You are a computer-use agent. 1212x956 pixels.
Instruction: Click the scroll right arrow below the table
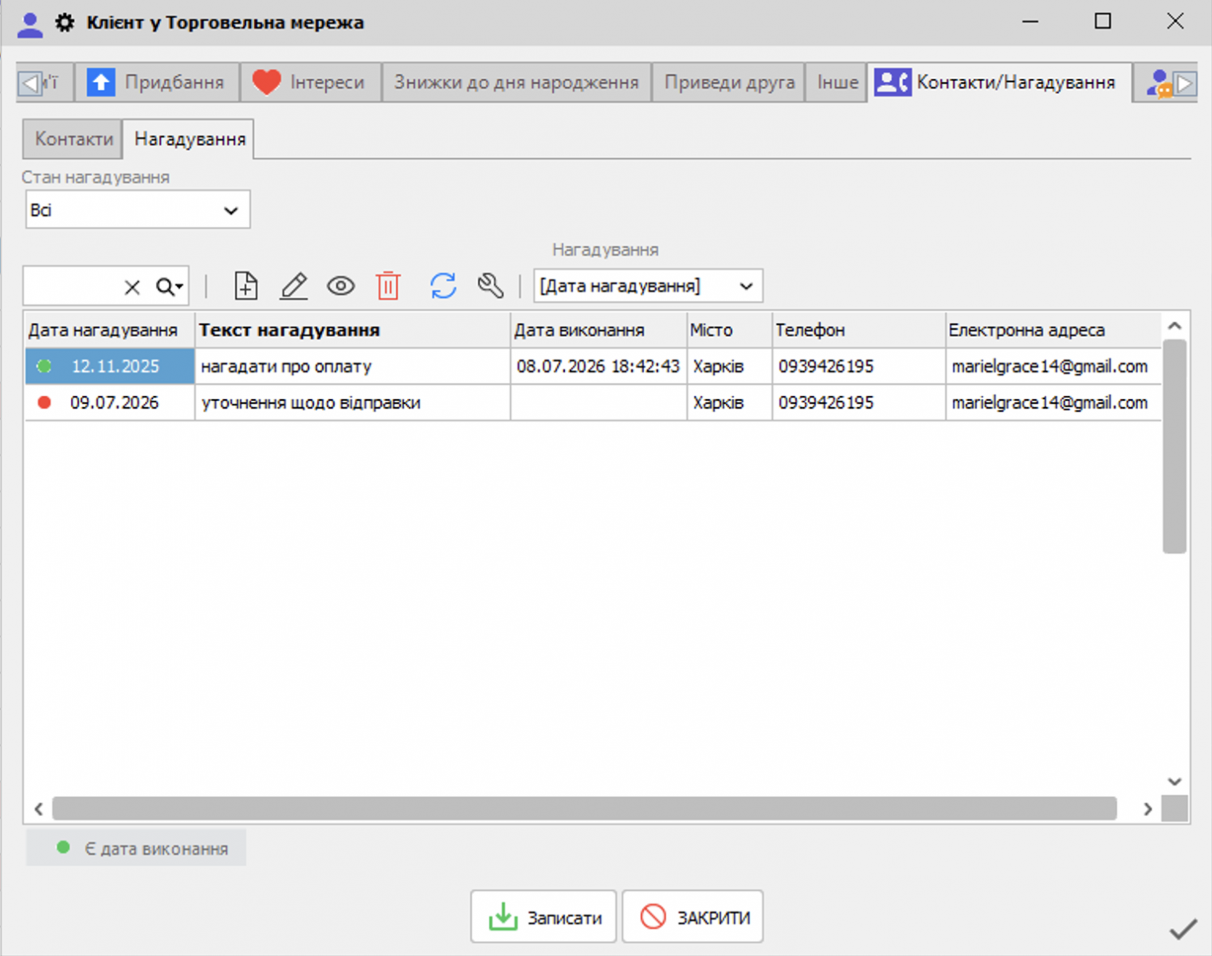(x=1147, y=809)
